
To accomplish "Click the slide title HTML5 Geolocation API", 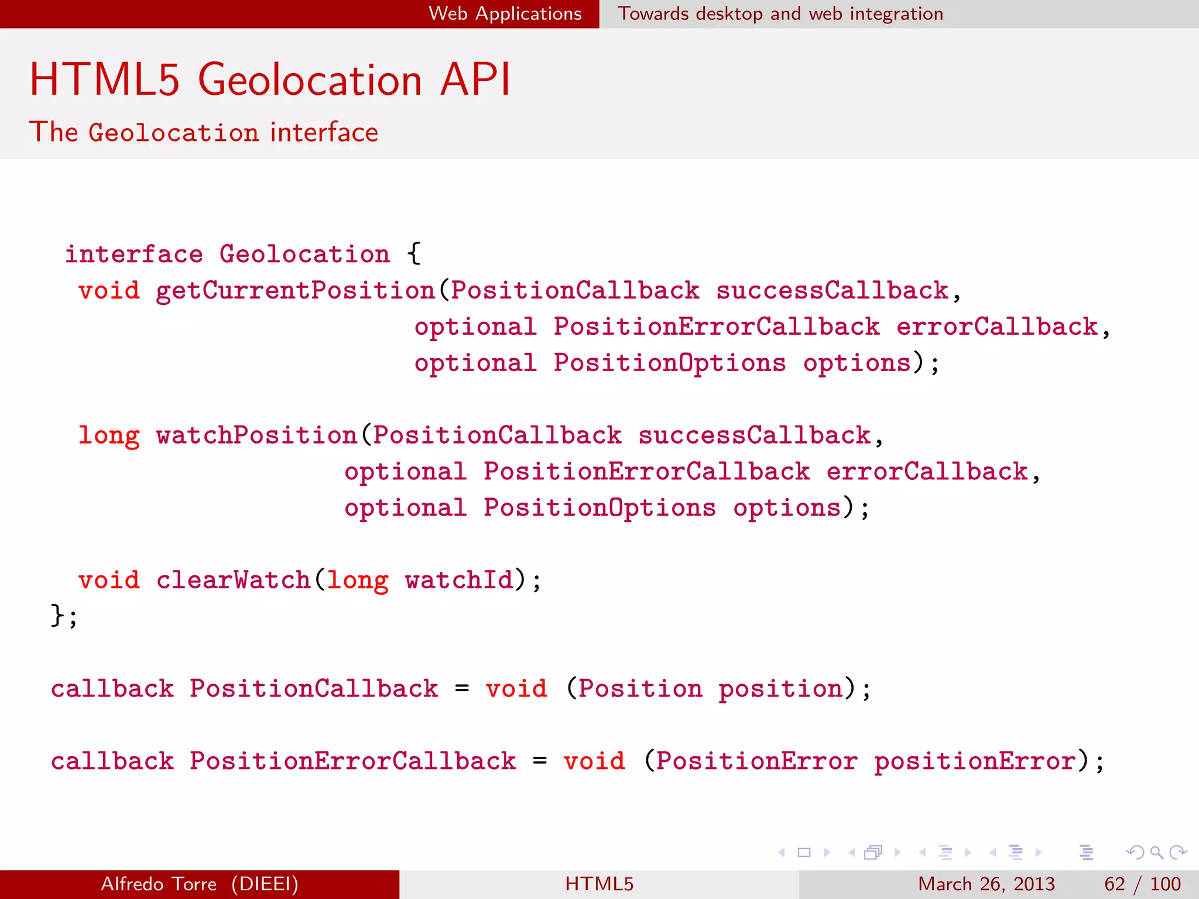I will (270, 79).
